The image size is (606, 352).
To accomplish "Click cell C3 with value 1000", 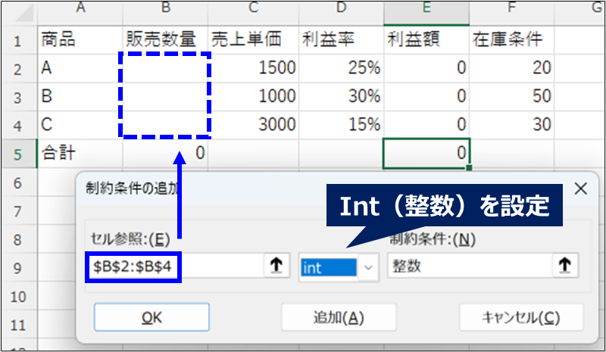I will click(252, 97).
